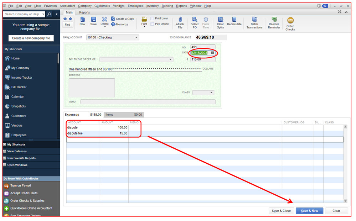Open the Banking menu

pos(167,6)
